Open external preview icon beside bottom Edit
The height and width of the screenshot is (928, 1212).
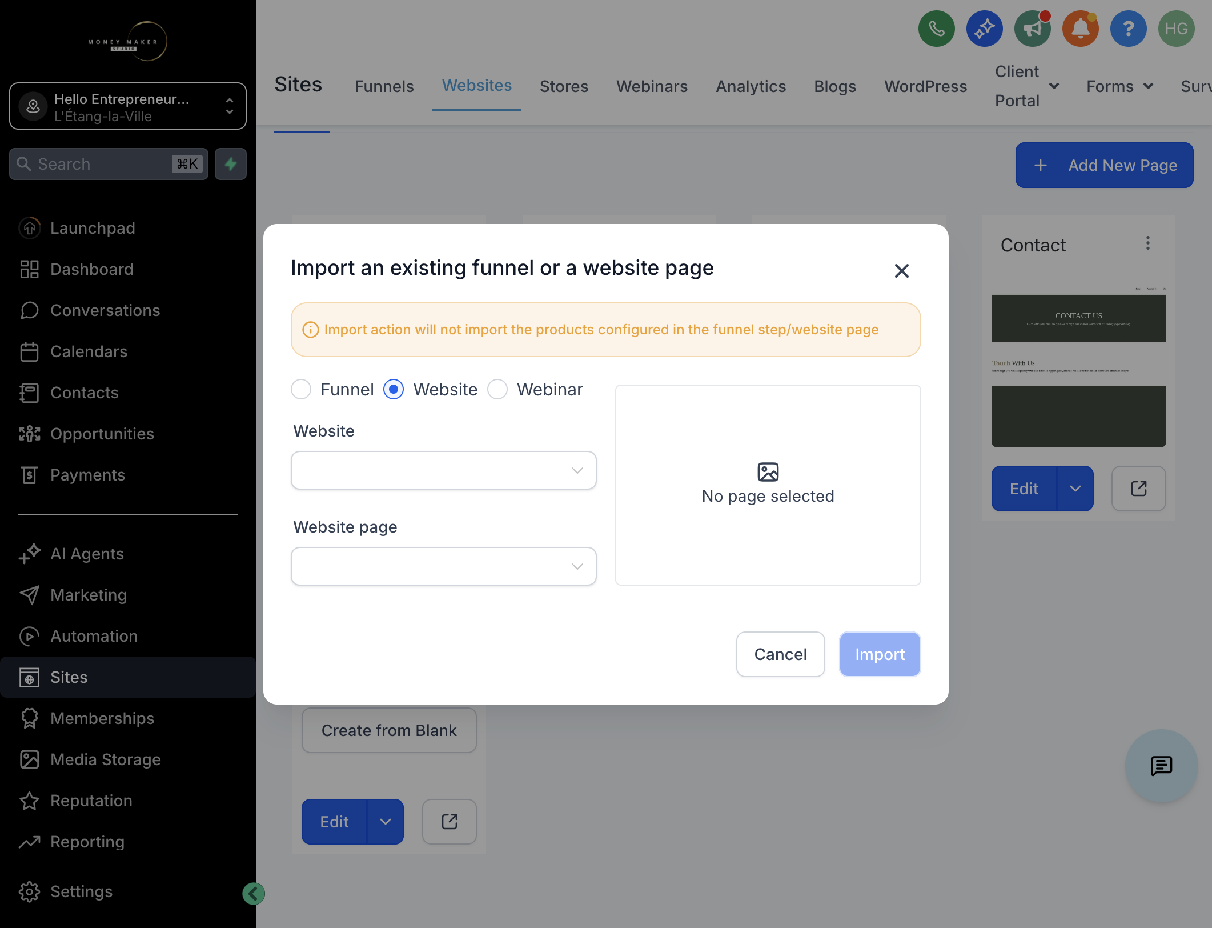pos(450,822)
